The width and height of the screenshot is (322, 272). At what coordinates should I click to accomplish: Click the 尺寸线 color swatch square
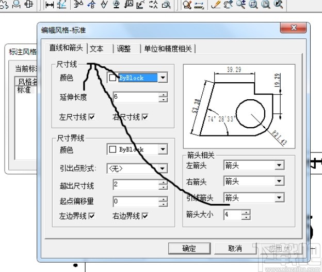coord(112,78)
